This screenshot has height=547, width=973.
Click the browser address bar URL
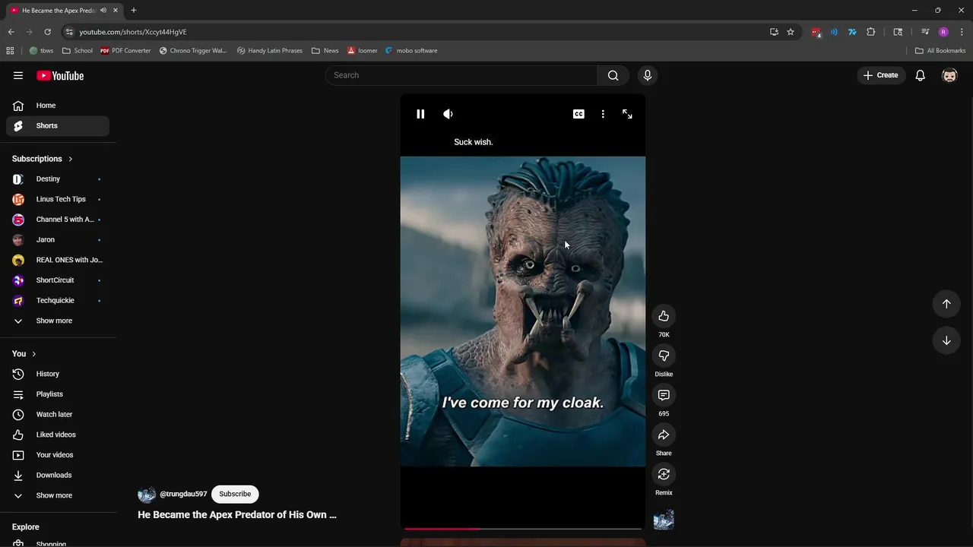click(133, 32)
